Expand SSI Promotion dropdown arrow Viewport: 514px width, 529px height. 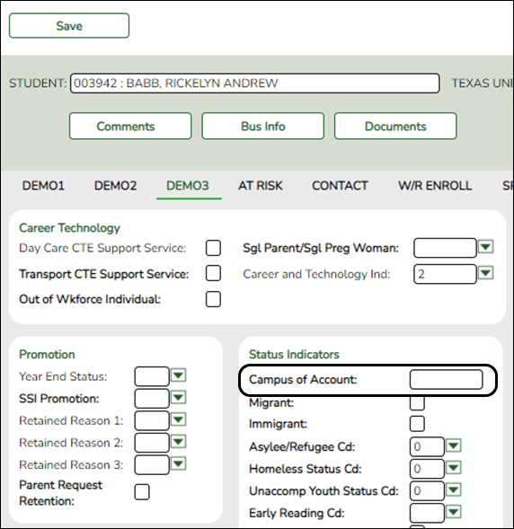pyautogui.click(x=179, y=398)
